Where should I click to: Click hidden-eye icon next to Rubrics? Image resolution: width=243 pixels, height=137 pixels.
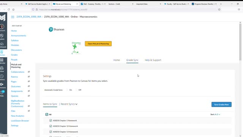[x=29, y=76]
